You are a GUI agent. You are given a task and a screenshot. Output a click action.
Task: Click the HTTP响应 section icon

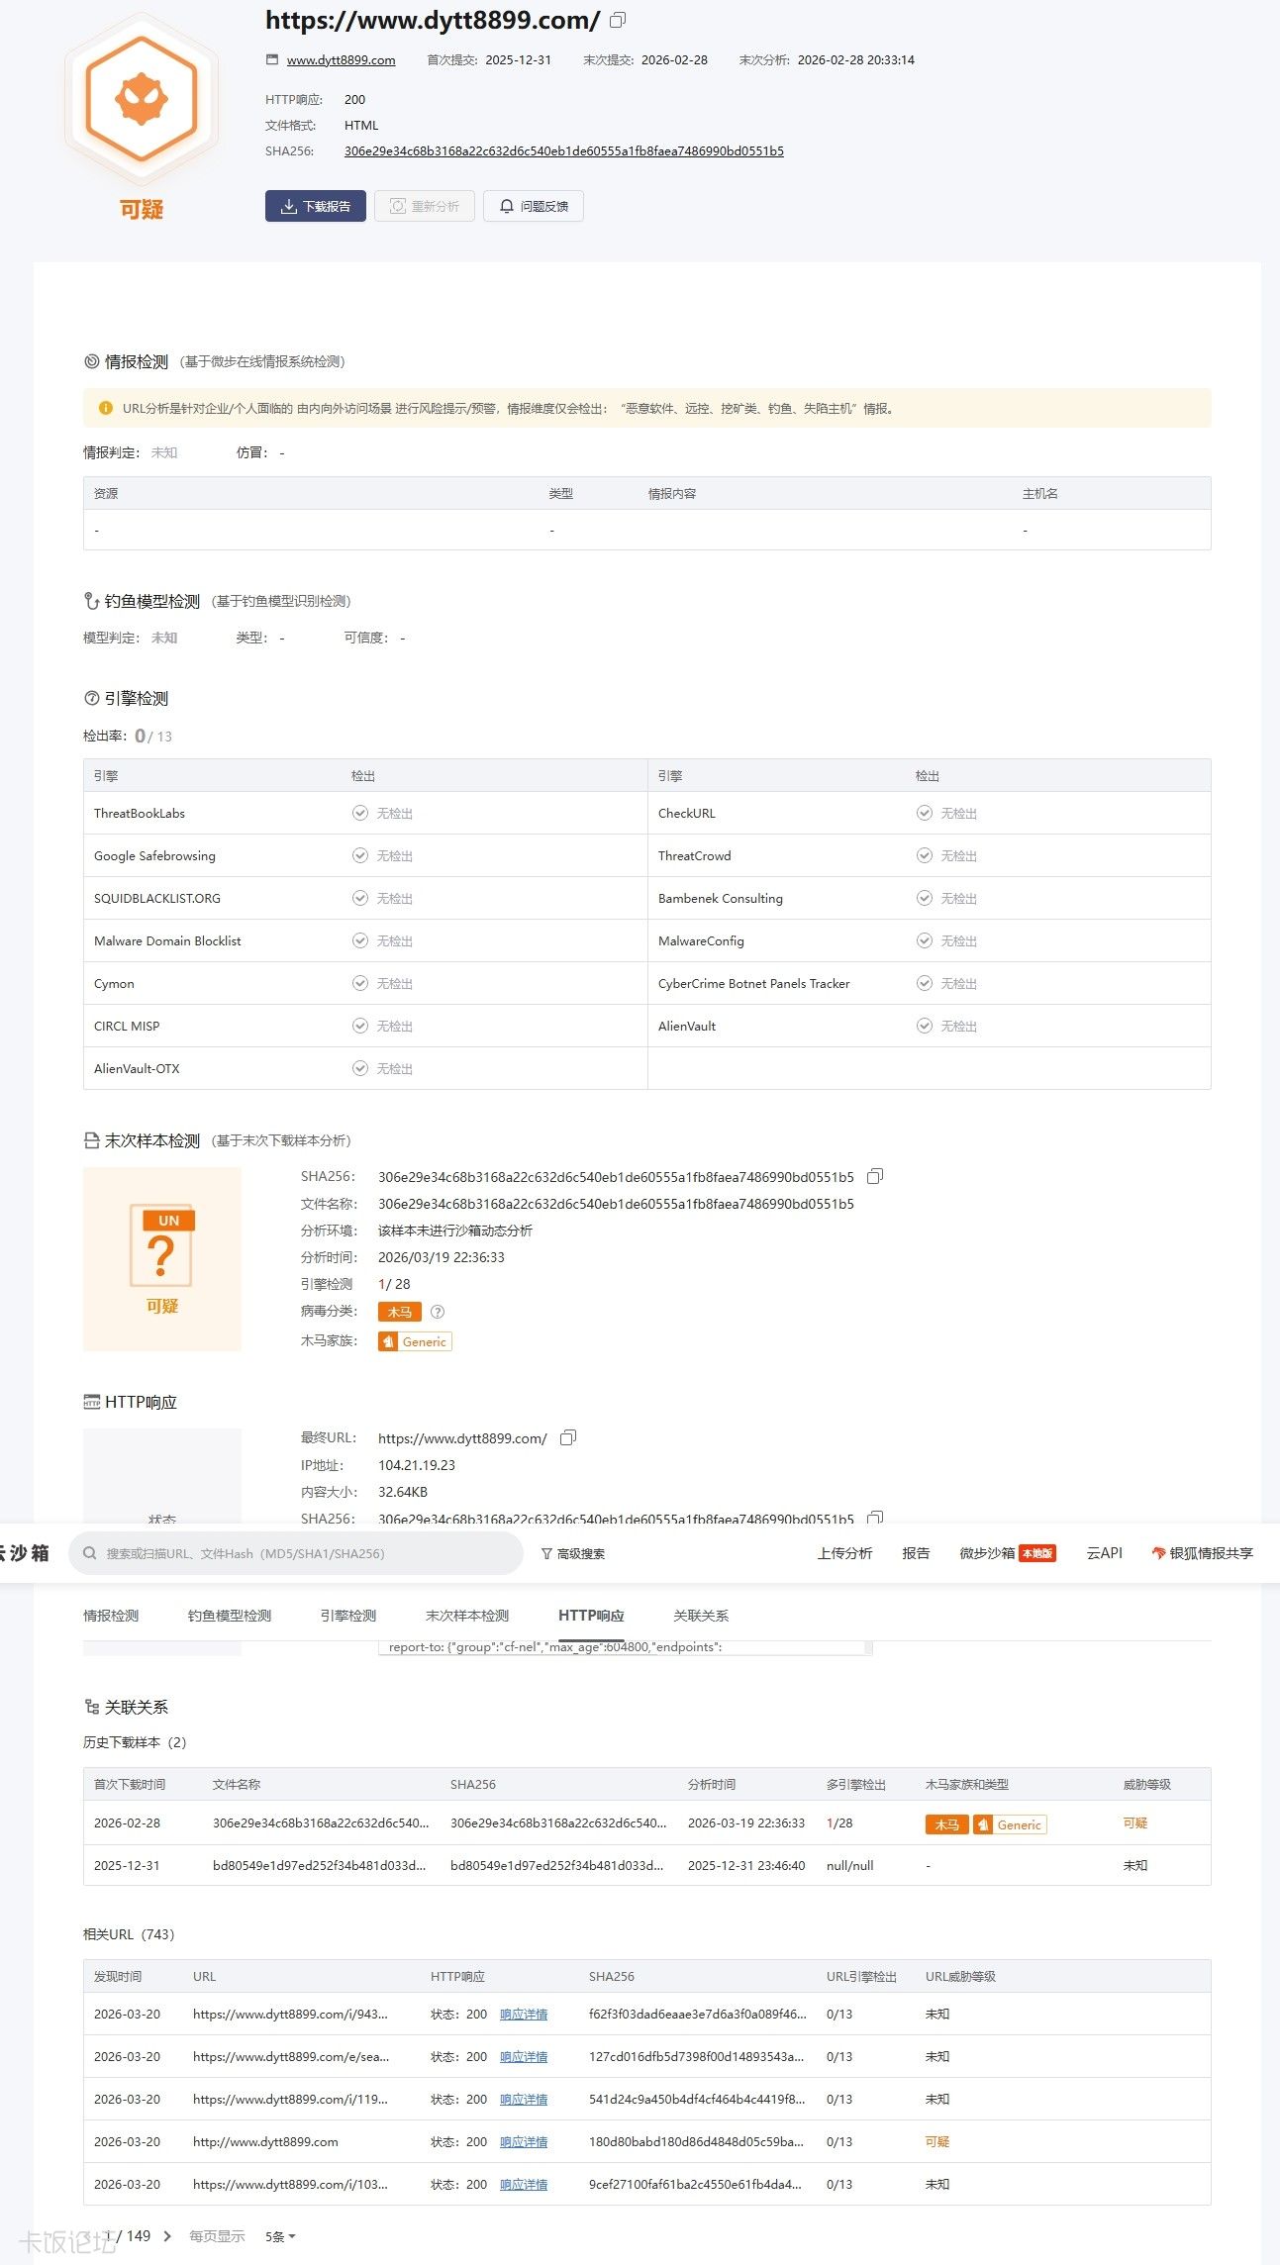92,1402
